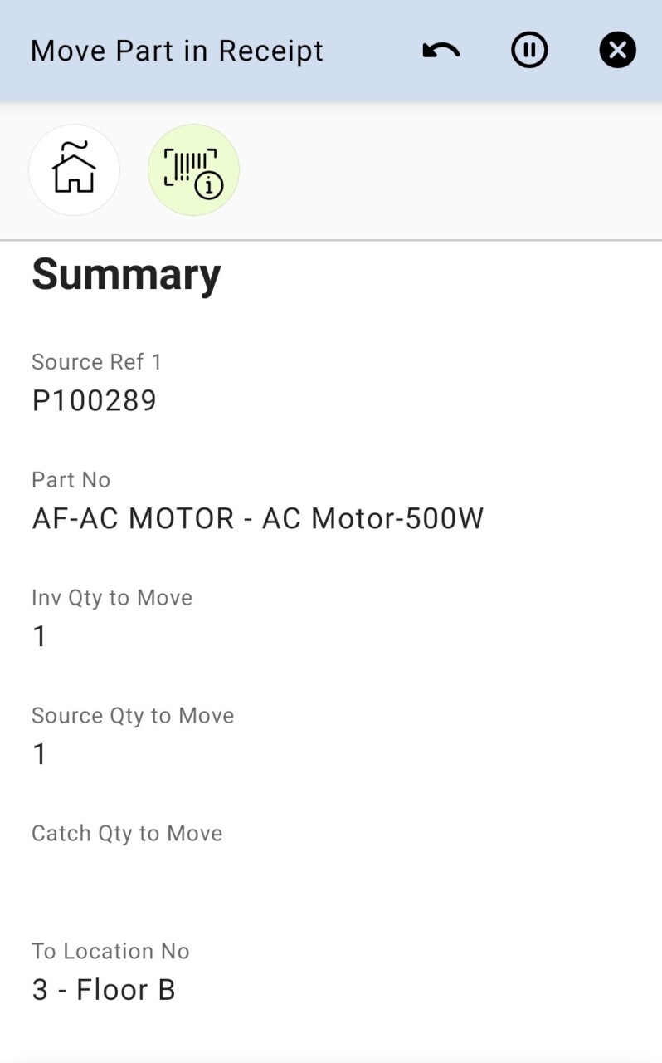Click the Source Ref 1 label
This screenshot has width=662, height=1063.
click(x=96, y=362)
